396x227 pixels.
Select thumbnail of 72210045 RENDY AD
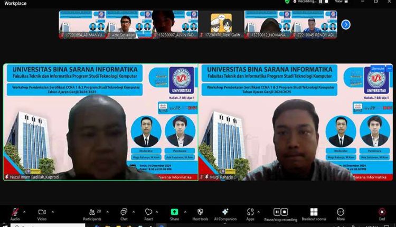(x=314, y=24)
